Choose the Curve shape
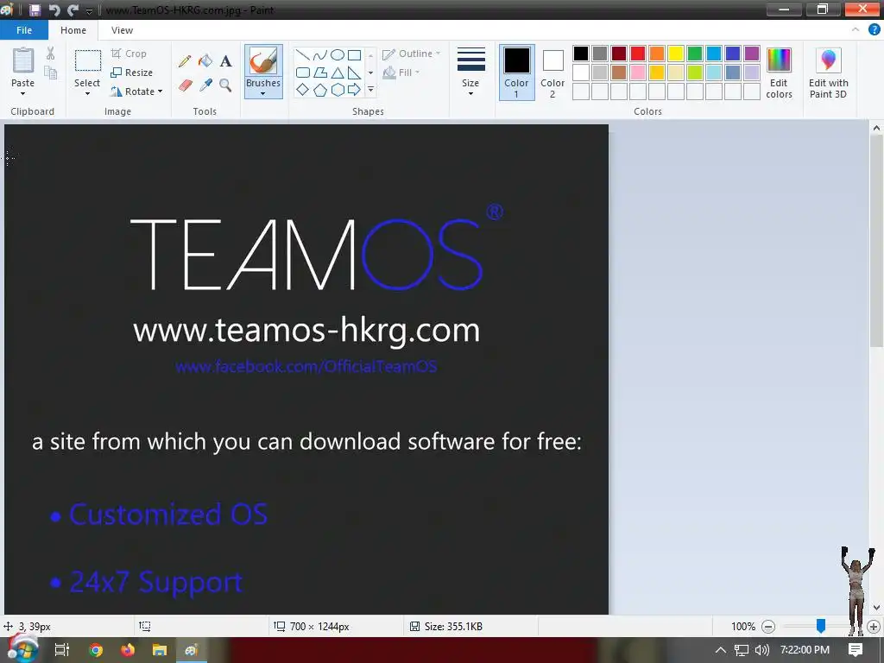884x663 pixels. click(320, 54)
